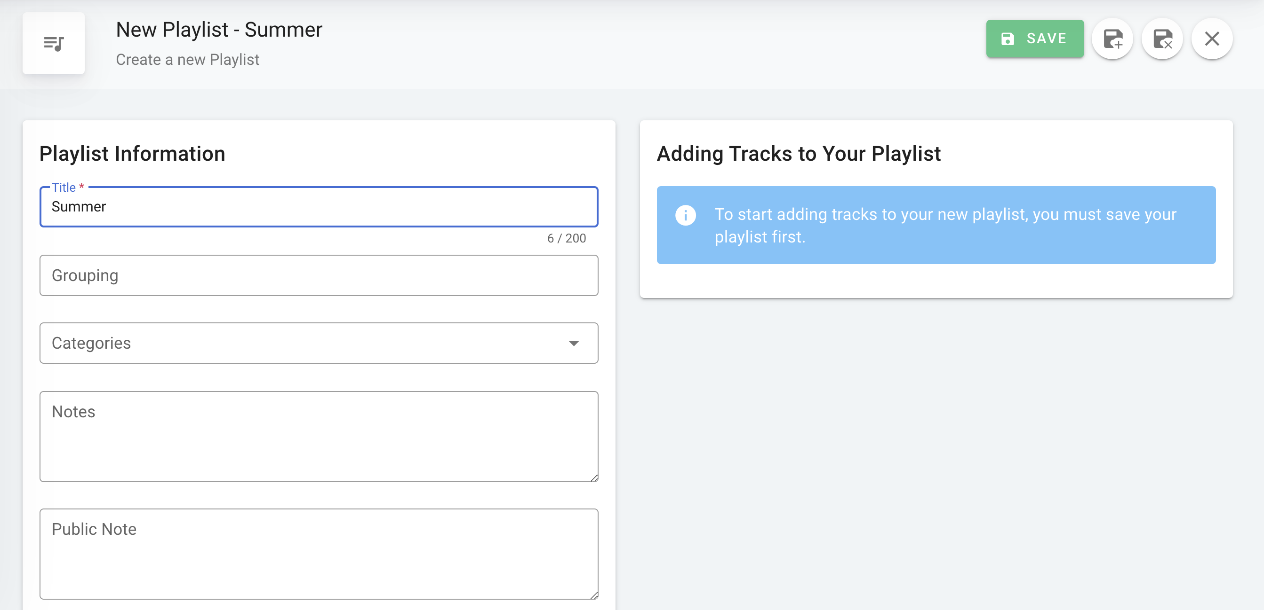1264x610 pixels.
Task: Click the floppy disk icon inside SAVE
Action: pyautogui.click(x=1008, y=39)
